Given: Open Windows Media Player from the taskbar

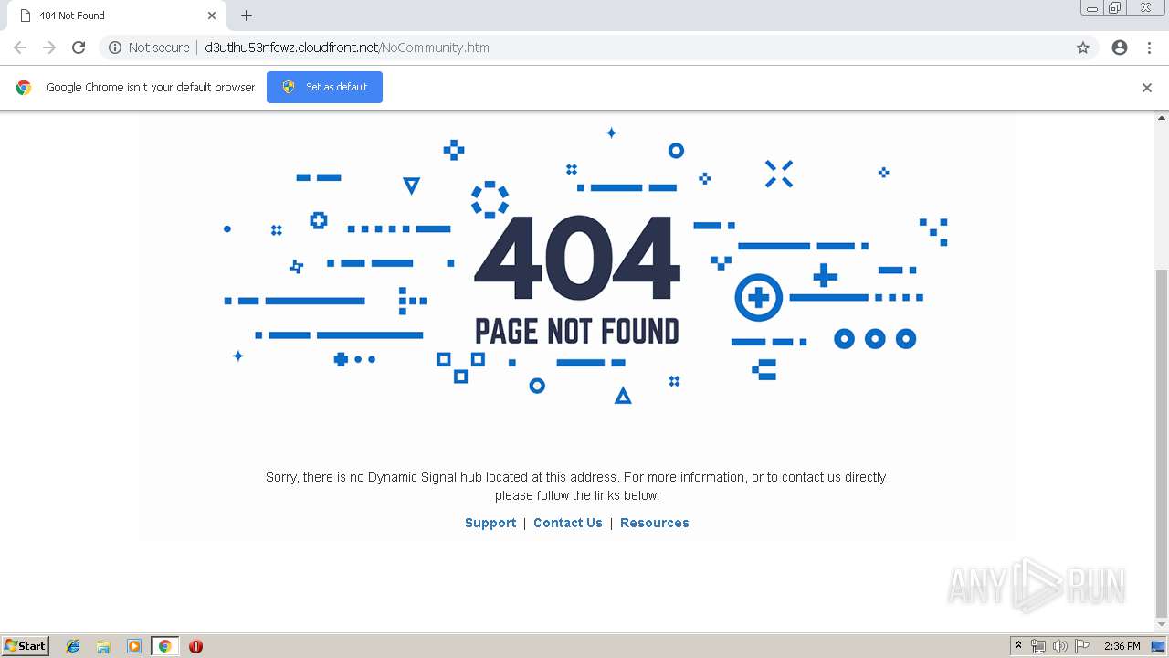Looking at the screenshot, I should click(x=133, y=646).
